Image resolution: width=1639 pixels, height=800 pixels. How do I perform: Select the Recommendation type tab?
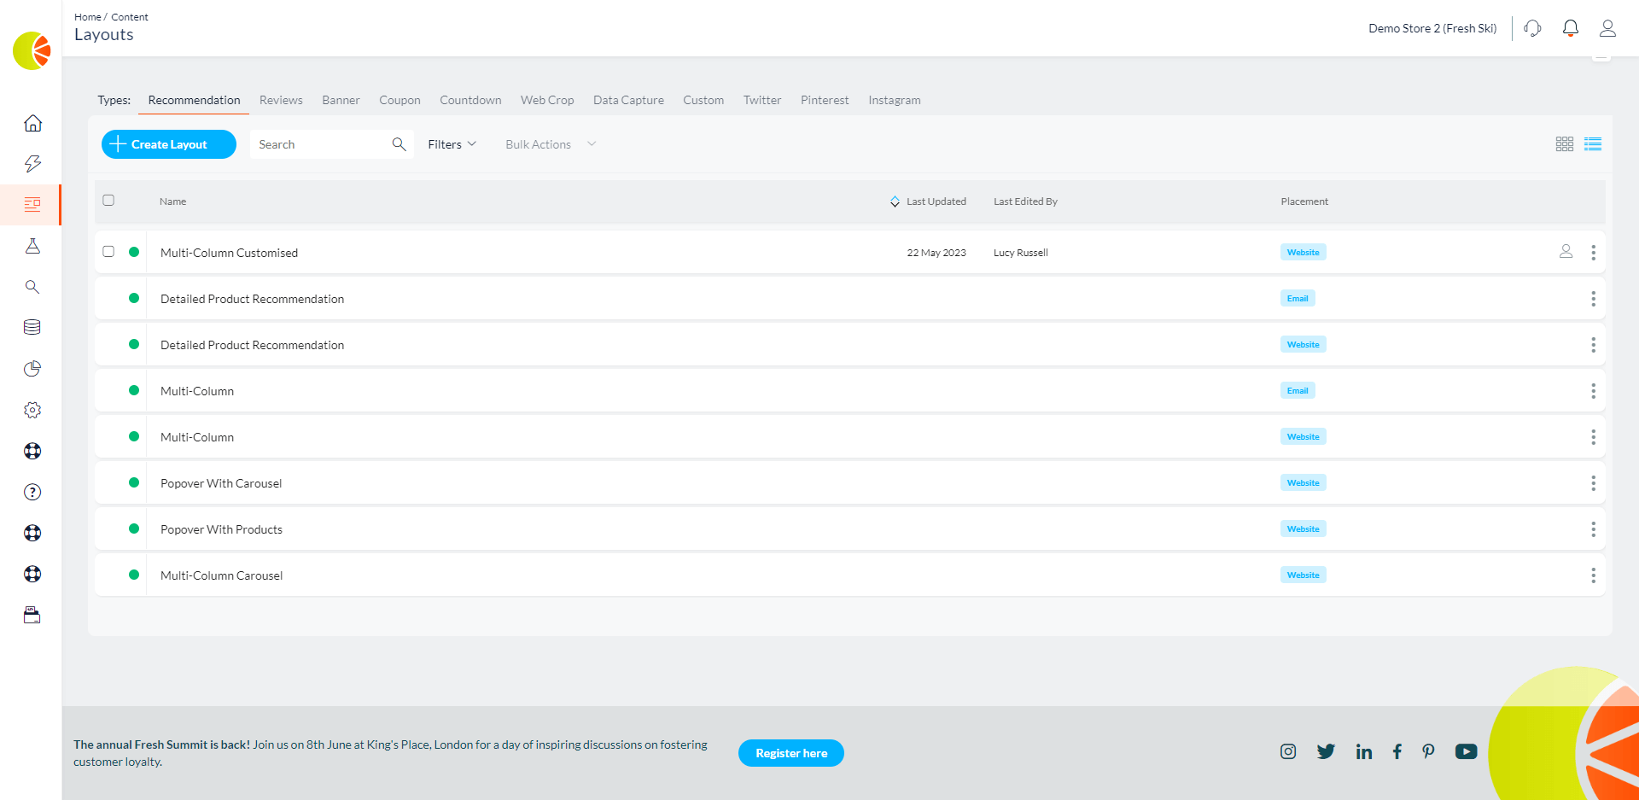194,100
